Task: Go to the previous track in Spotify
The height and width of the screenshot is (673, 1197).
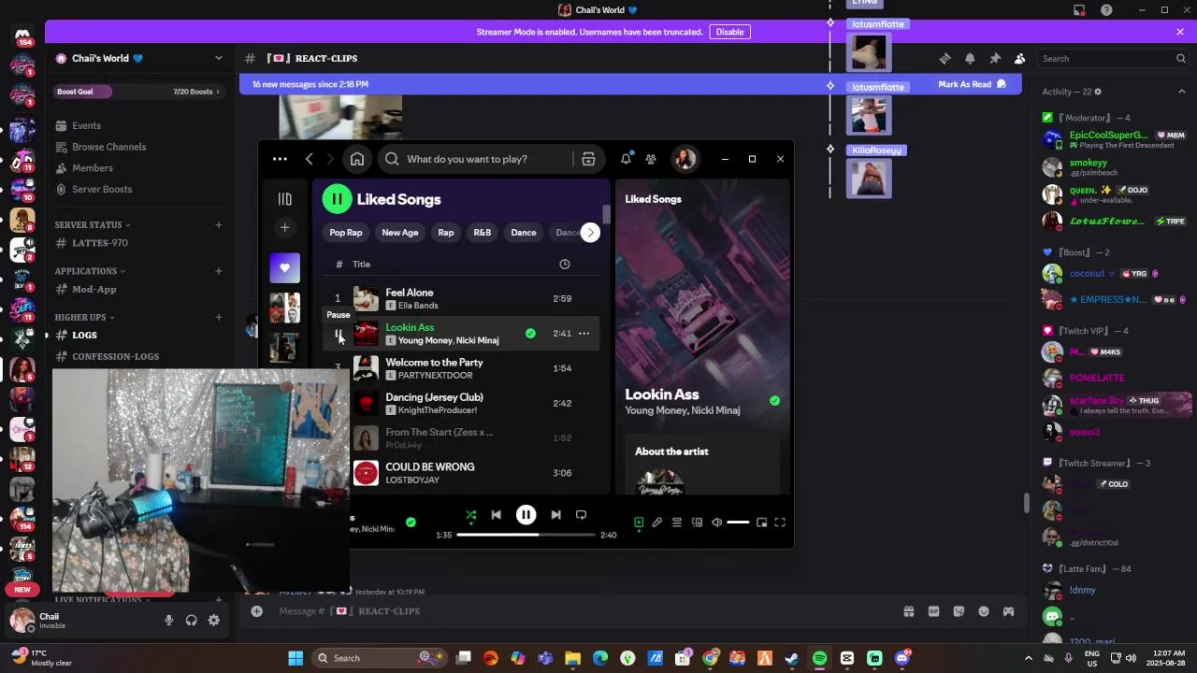Action: point(497,514)
